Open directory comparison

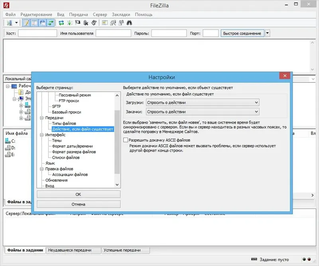tap(113, 23)
